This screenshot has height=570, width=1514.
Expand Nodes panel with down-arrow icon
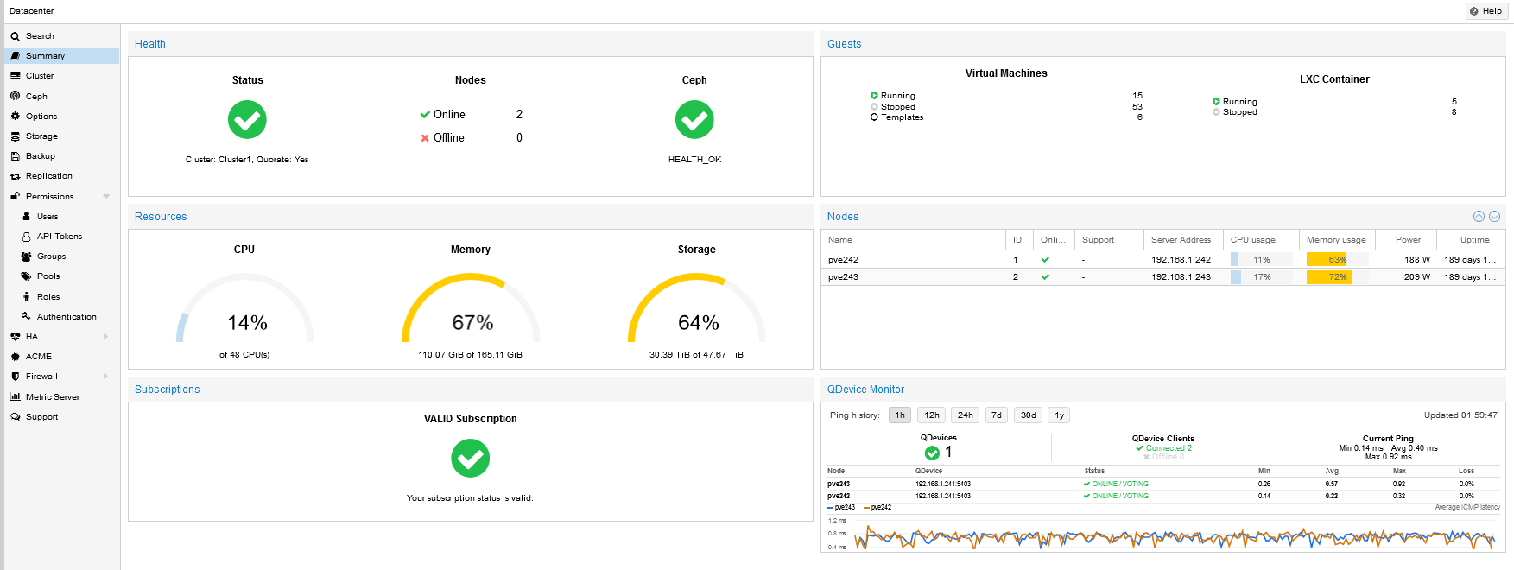pos(1494,217)
